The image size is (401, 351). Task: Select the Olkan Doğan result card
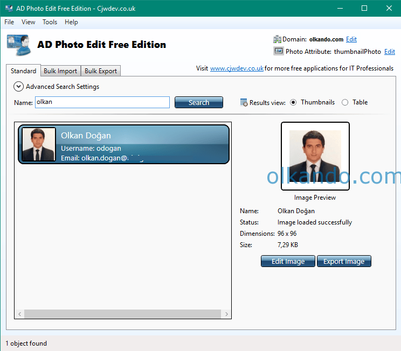click(123, 144)
